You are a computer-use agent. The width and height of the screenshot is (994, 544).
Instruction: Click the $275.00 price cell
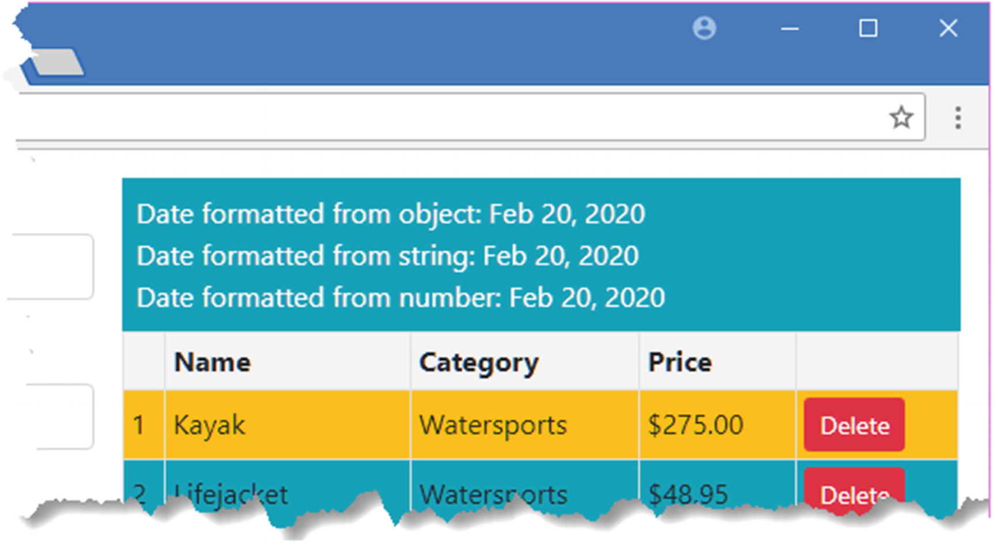696,425
